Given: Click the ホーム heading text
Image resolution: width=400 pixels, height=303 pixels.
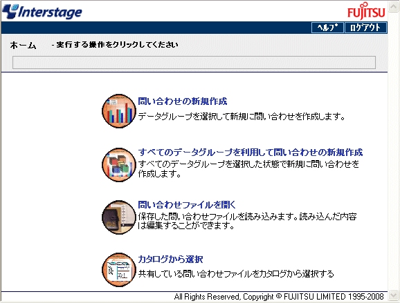Looking at the screenshot, I should click(x=24, y=46).
